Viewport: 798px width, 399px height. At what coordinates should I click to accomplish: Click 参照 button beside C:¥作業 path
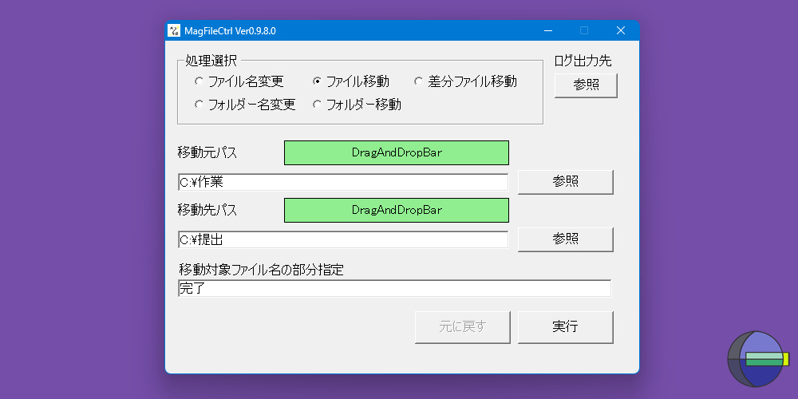(566, 182)
